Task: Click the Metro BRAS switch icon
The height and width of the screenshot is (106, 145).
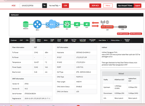Action: (47, 24)
